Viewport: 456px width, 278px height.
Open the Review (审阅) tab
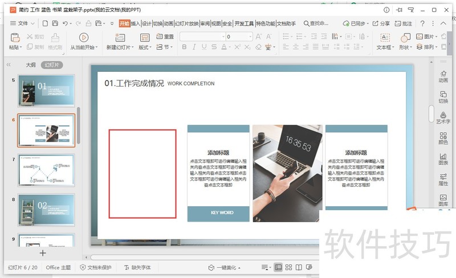click(205, 23)
